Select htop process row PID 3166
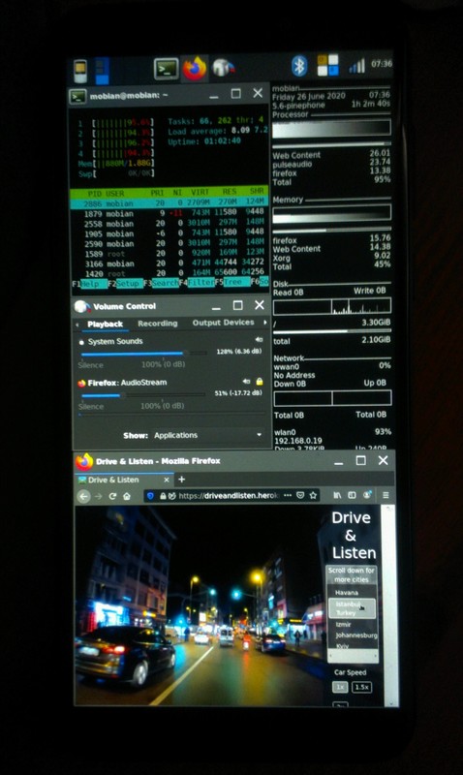463x775 pixels. click(x=169, y=263)
